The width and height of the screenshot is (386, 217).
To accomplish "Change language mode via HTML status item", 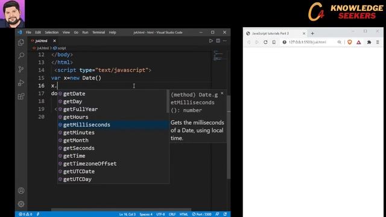I will pyautogui.click(x=183, y=215).
